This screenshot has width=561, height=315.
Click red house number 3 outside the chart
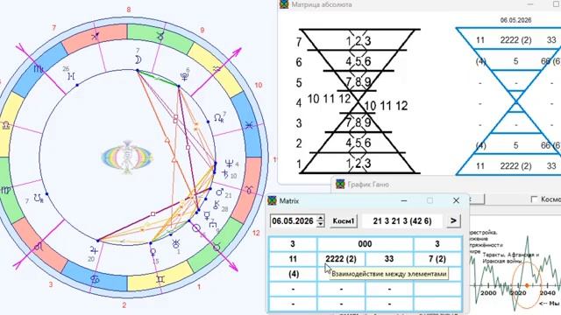click(x=51, y=284)
